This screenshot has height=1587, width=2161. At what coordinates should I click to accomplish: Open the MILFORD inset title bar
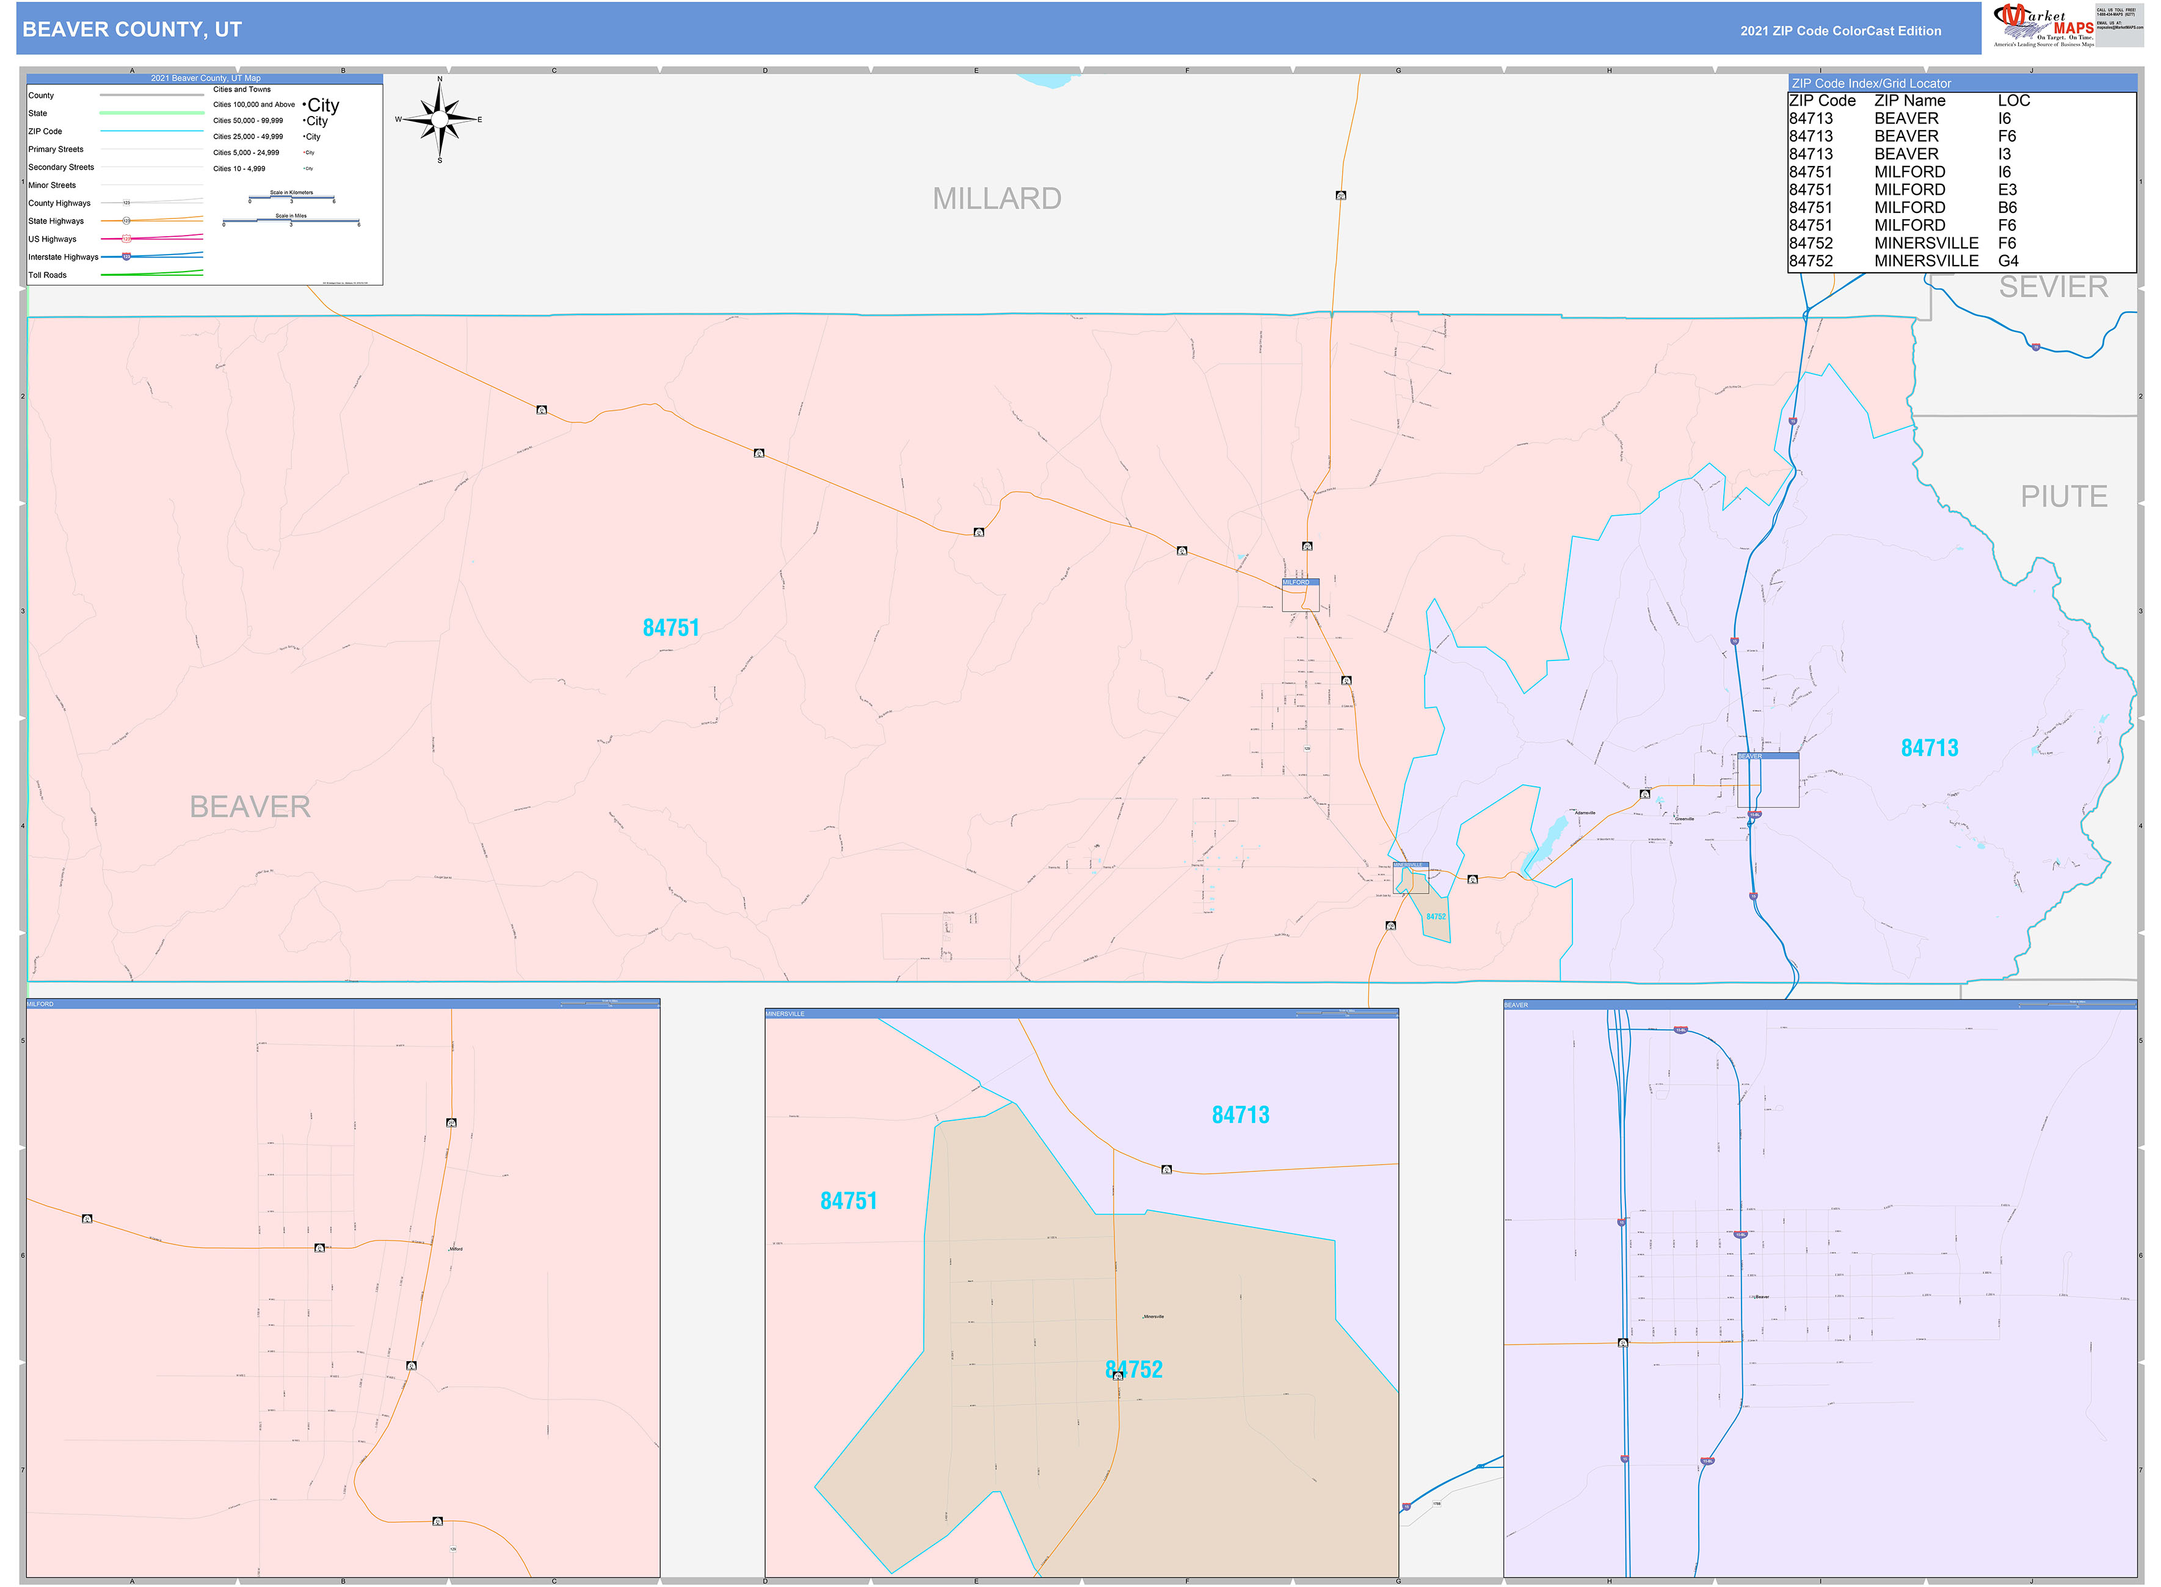click(343, 1004)
